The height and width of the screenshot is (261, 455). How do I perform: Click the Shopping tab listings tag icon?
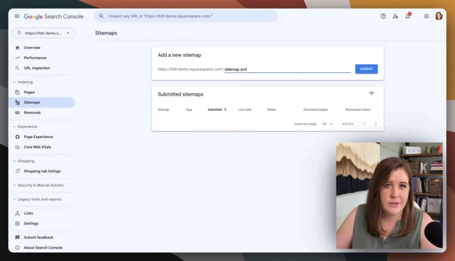click(x=17, y=171)
